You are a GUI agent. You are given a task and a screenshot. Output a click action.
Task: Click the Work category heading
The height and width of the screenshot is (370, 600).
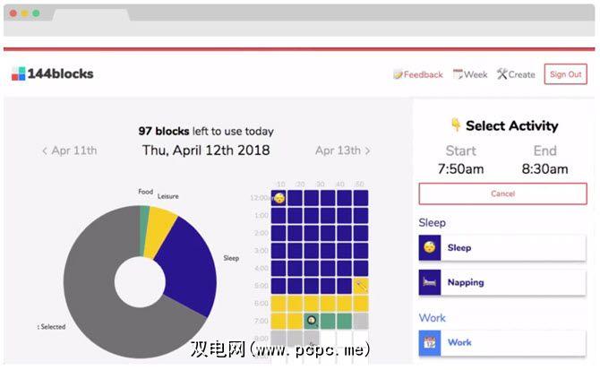click(433, 318)
